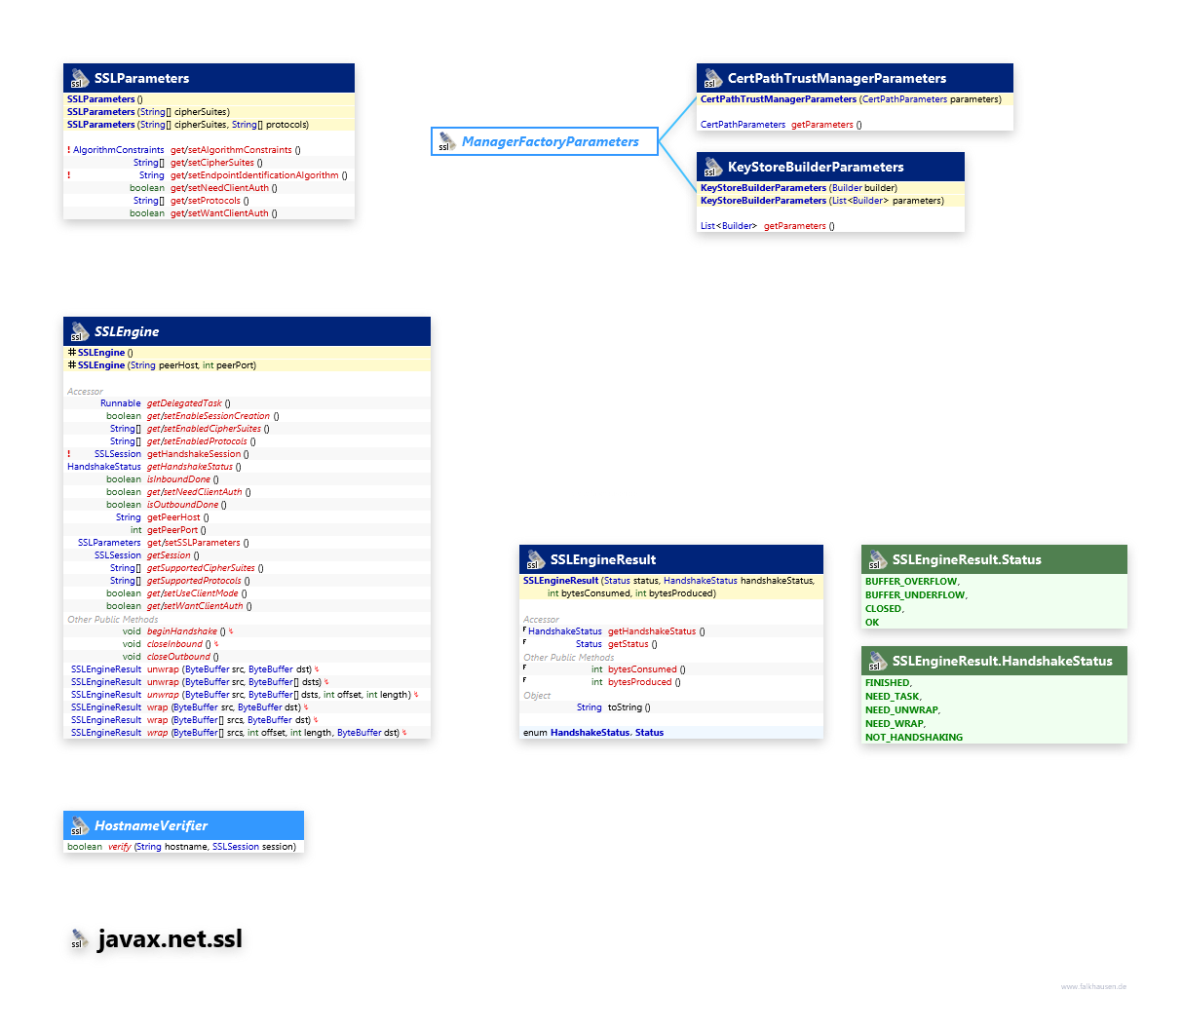This screenshot has height=1031, width=1182.
Task: Click getStatus method in SSLEngineResult
Action: pos(629,644)
